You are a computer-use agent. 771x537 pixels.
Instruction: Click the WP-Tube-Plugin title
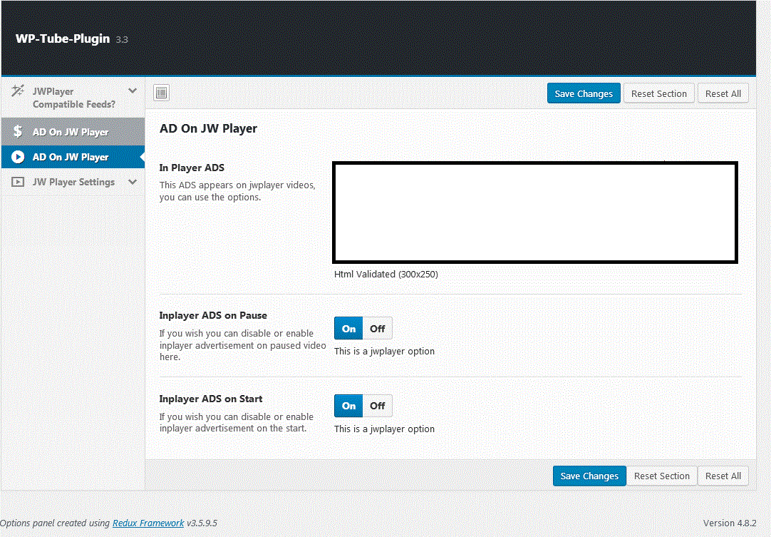(63, 39)
